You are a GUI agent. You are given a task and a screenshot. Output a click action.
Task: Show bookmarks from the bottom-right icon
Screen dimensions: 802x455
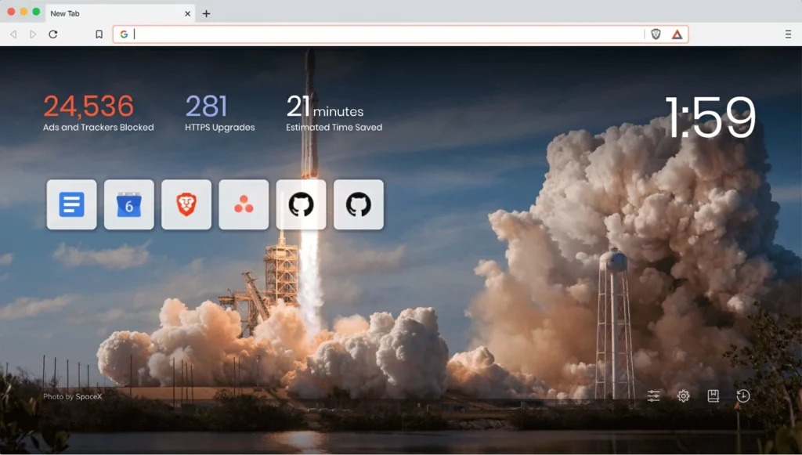pyautogui.click(x=713, y=396)
